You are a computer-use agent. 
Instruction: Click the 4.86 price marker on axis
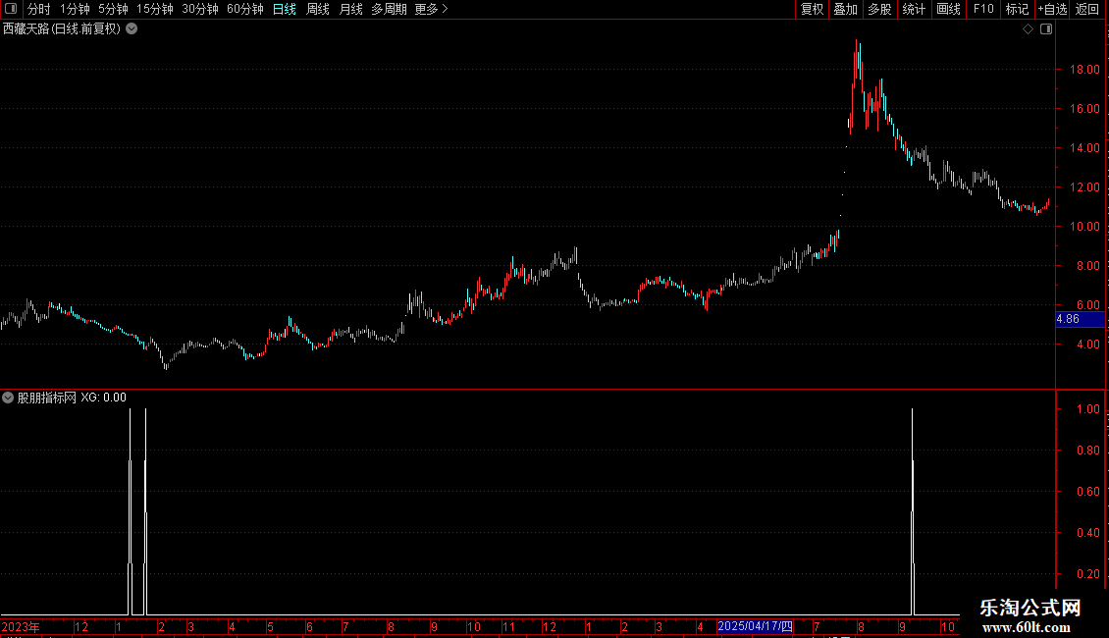coord(1080,319)
